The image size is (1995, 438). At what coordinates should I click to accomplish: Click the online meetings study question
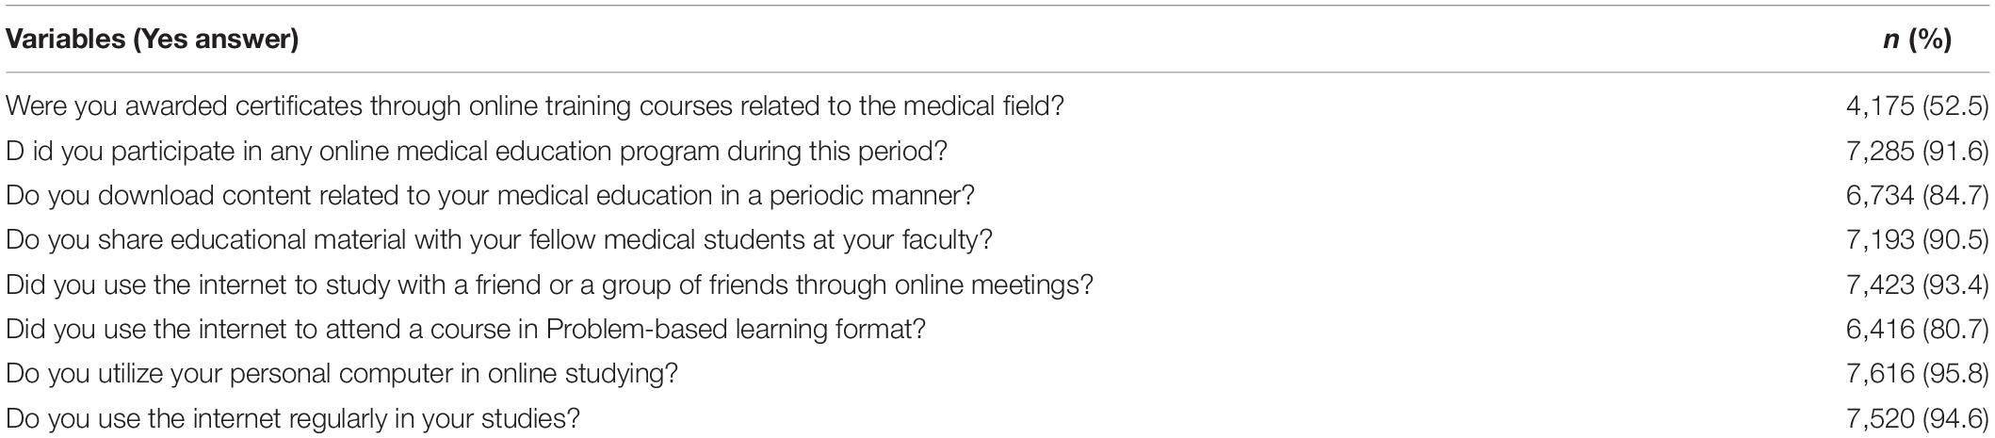pos(550,284)
